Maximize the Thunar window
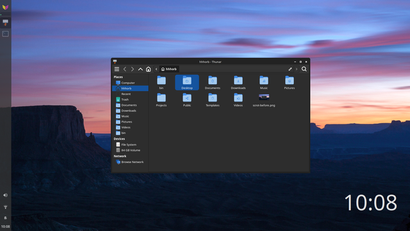Viewport: 410px width, 231px height. pos(300,62)
